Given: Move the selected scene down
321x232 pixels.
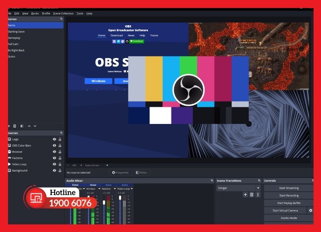Looking at the screenshot, I should (35, 126).
